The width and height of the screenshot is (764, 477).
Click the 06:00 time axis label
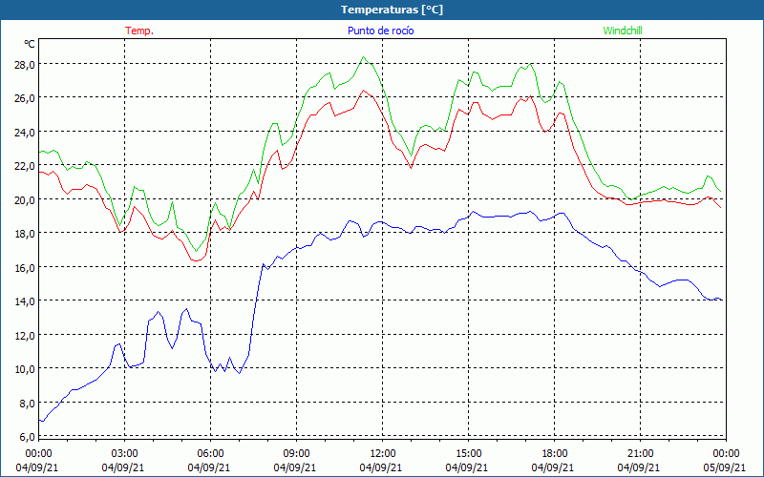(210, 453)
